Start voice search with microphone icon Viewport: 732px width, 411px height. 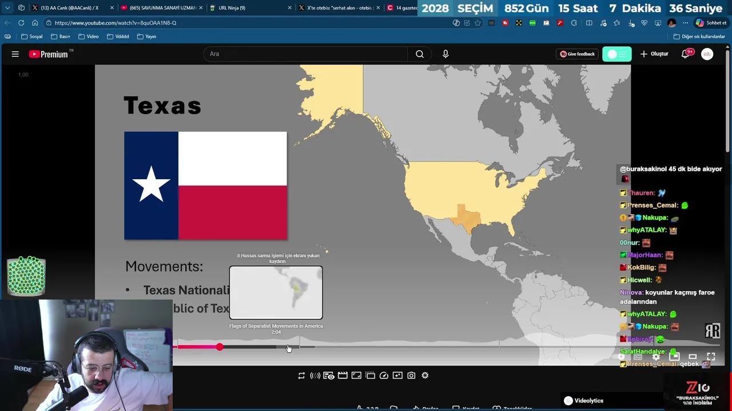pos(445,54)
